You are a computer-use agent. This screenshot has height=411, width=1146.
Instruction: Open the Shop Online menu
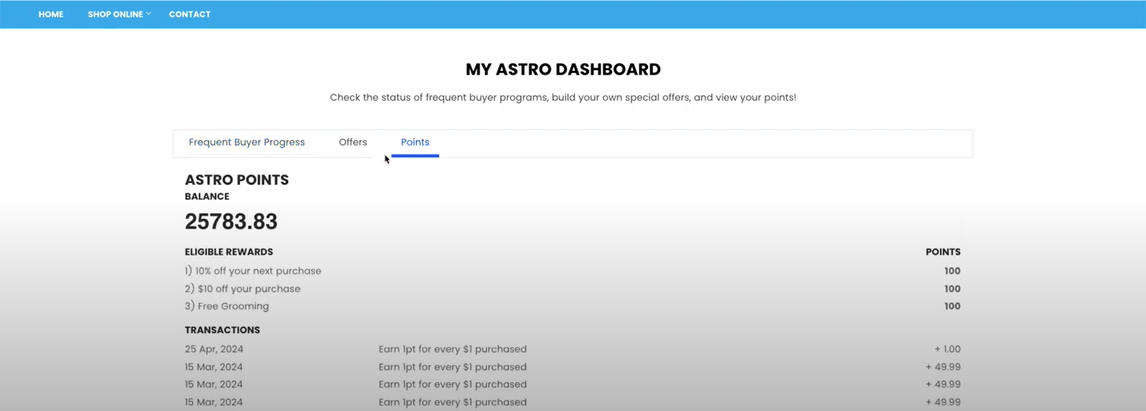(115, 14)
